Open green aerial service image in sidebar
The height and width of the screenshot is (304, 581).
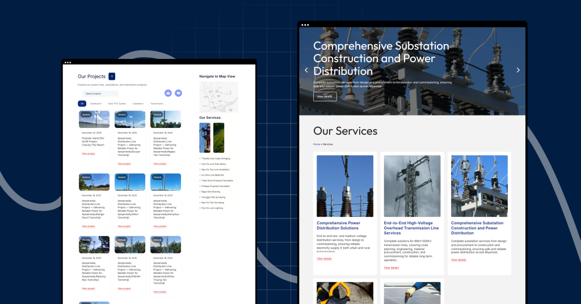pos(218,138)
